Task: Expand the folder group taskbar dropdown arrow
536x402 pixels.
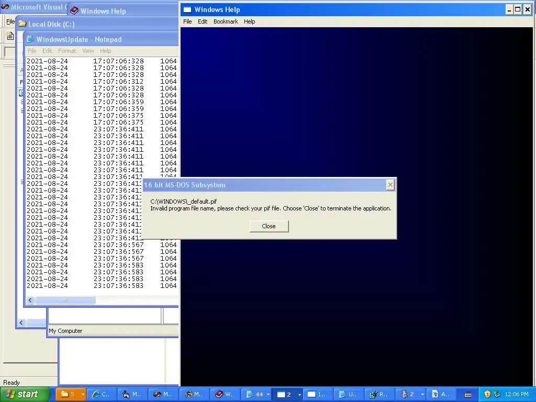Action: (83, 395)
